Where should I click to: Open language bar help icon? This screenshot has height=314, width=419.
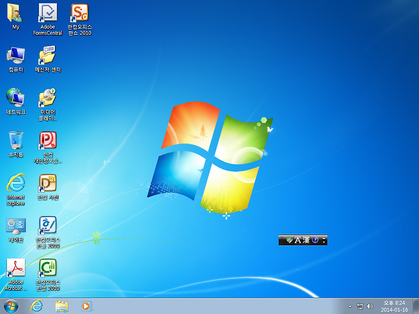tap(315, 240)
